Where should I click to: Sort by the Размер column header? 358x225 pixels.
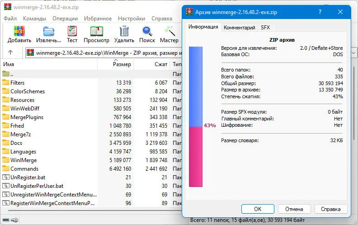[116, 64]
